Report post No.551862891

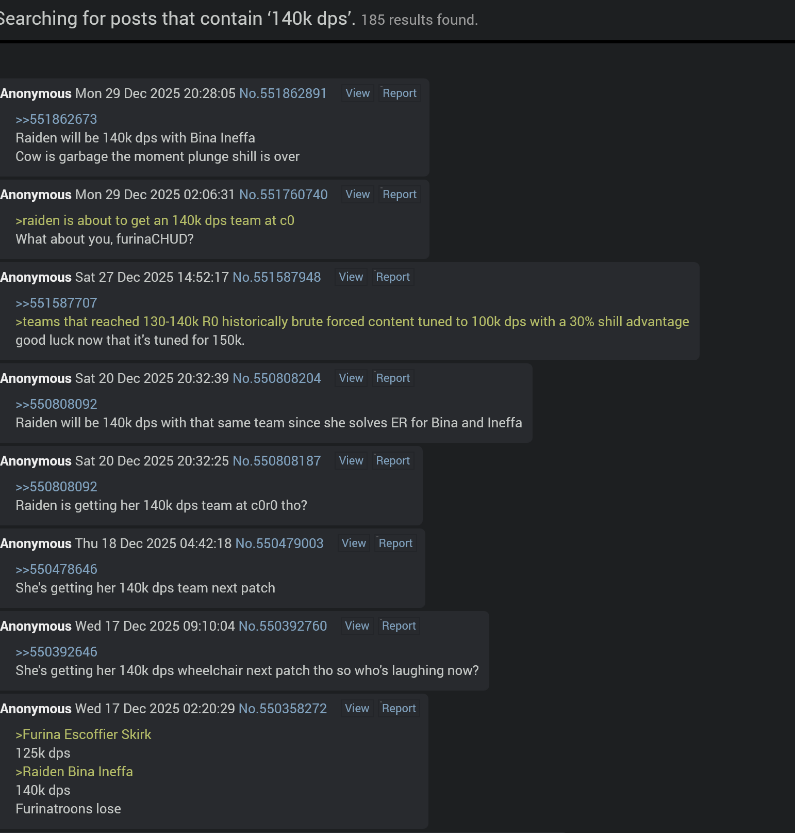point(400,93)
